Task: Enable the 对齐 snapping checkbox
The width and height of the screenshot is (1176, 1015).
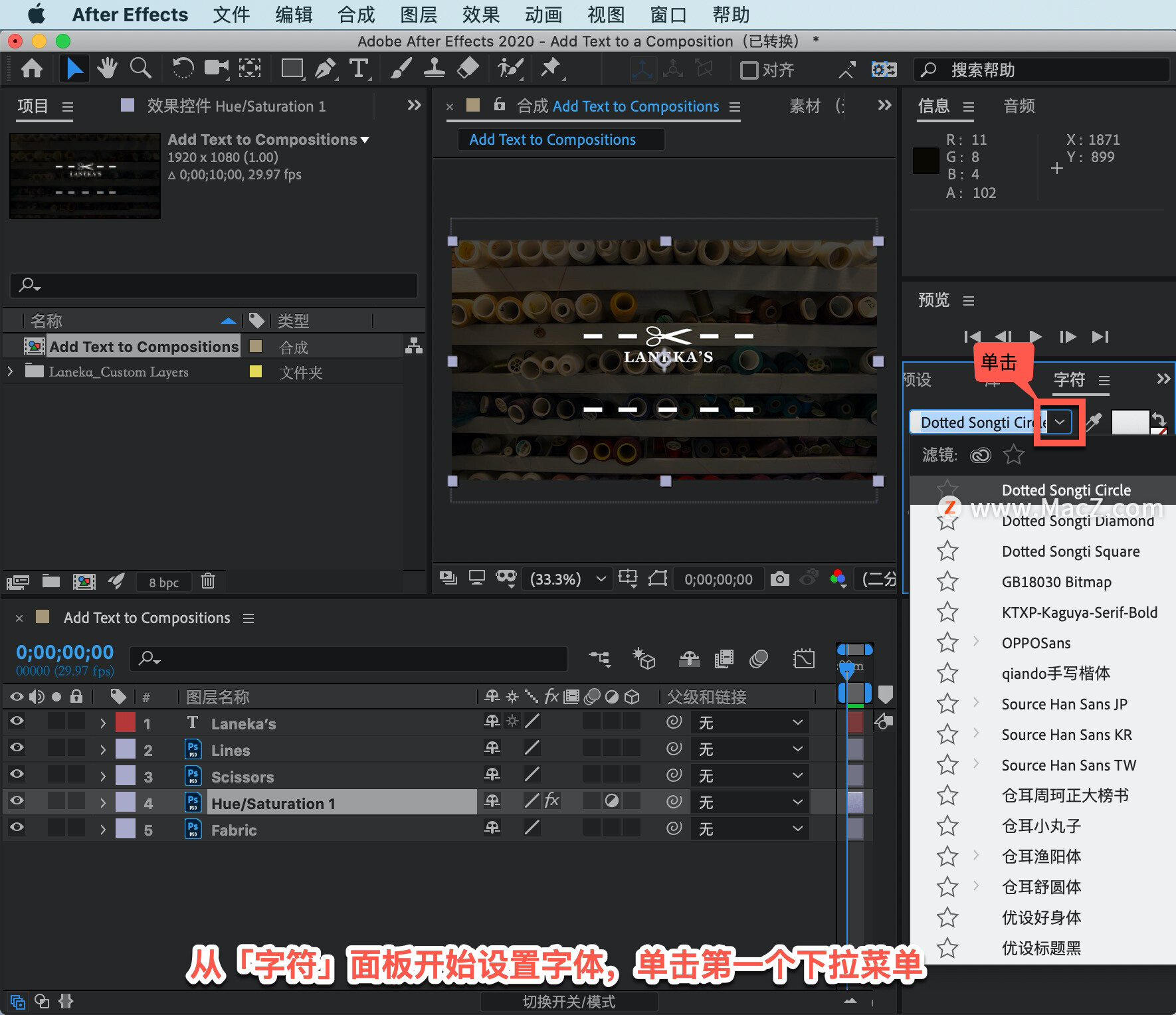Action: [x=749, y=70]
